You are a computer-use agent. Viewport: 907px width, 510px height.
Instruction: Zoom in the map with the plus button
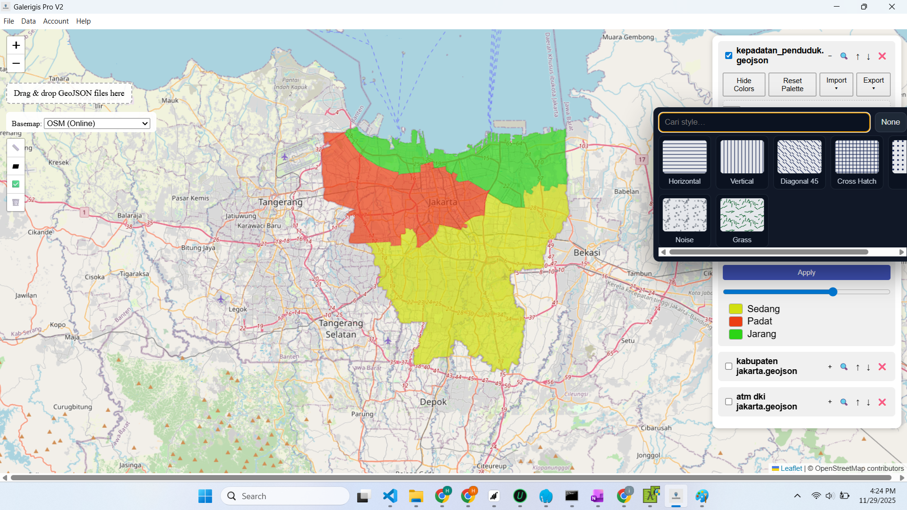click(x=16, y=45)
